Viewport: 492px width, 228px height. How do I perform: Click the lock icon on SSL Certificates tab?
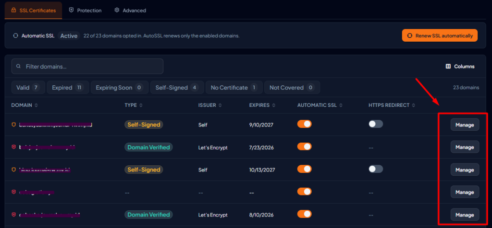13,10
